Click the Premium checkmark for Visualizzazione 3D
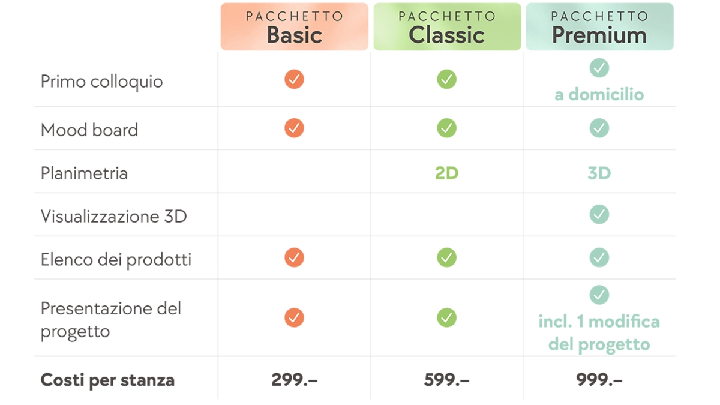720x405 pixels. pos(599,214)
